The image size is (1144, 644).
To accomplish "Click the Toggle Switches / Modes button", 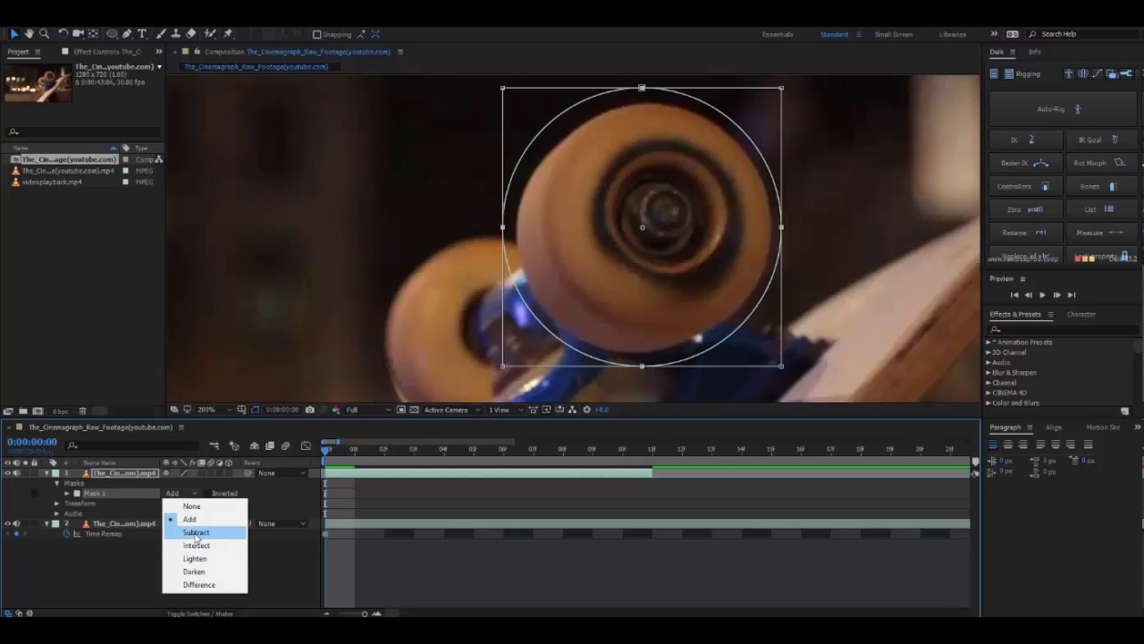I will coord(200,614).
